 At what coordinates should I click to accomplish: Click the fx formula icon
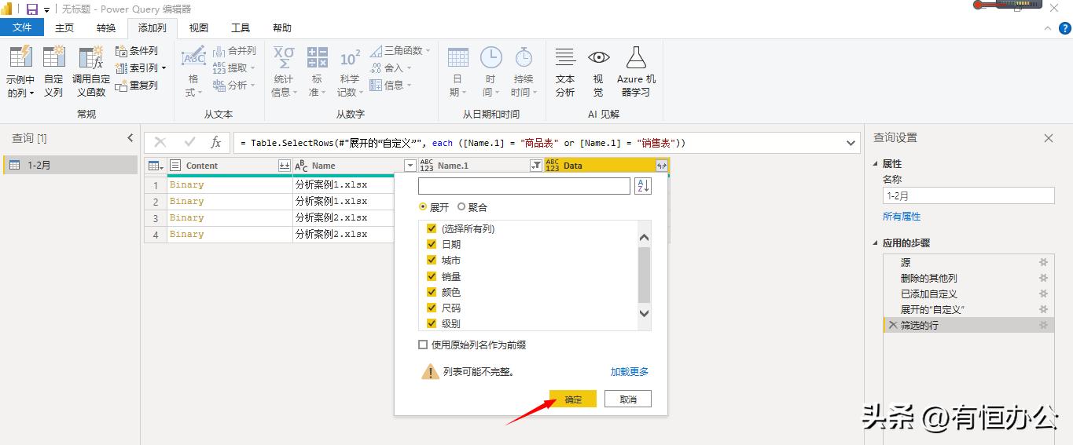(215, 142)
